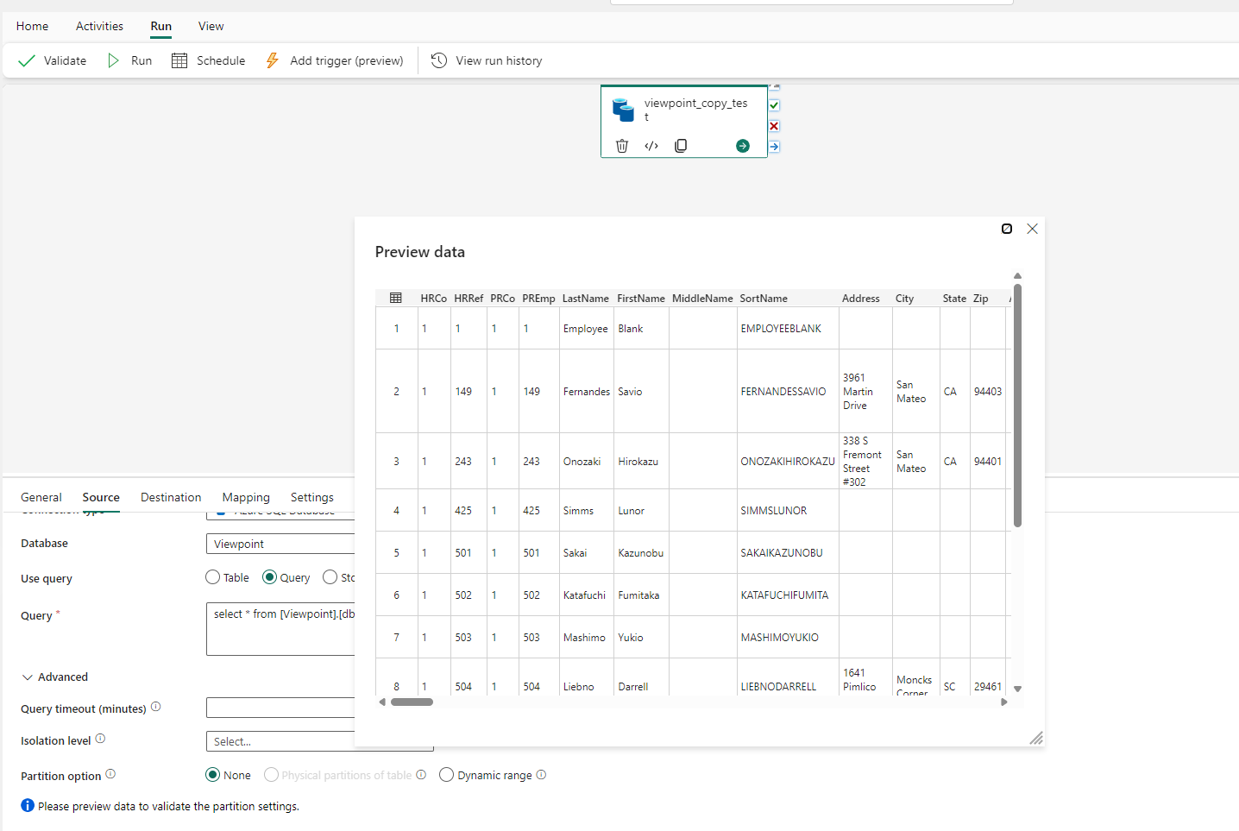Open the Database selection field showing Viewpoint
The width and height of the screenshot is (1239, 831).
tap(280, 543)
